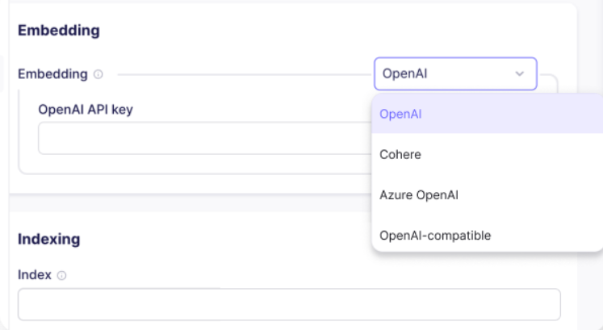Image resolution: width=603 pixels, height=330 pixels.
Task: Click the OpenAI API key label
Action: point(86,110)
